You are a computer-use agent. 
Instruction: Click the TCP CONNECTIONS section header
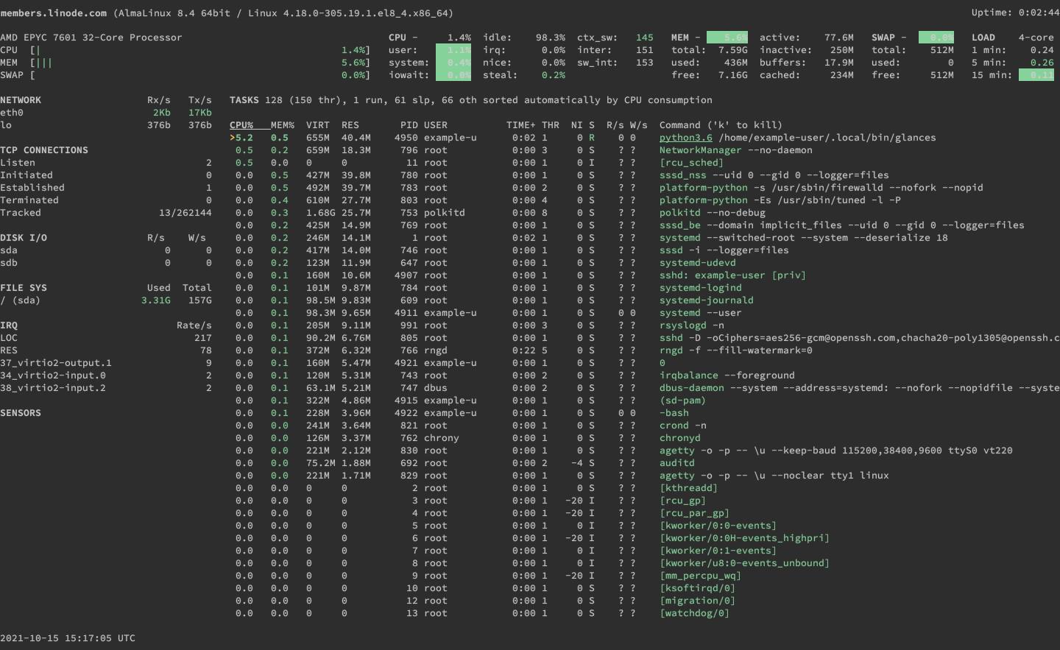(44, 150)
